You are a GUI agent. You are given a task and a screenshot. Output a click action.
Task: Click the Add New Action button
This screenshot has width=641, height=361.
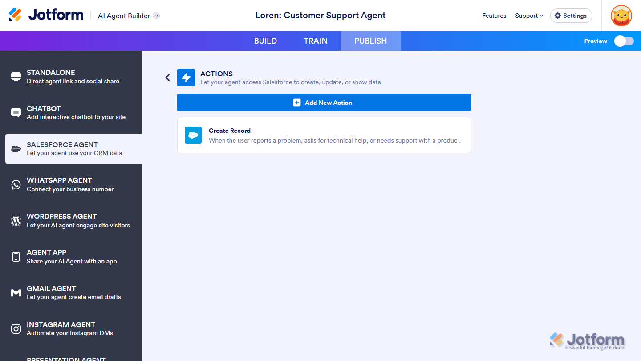tap(324, 103)
